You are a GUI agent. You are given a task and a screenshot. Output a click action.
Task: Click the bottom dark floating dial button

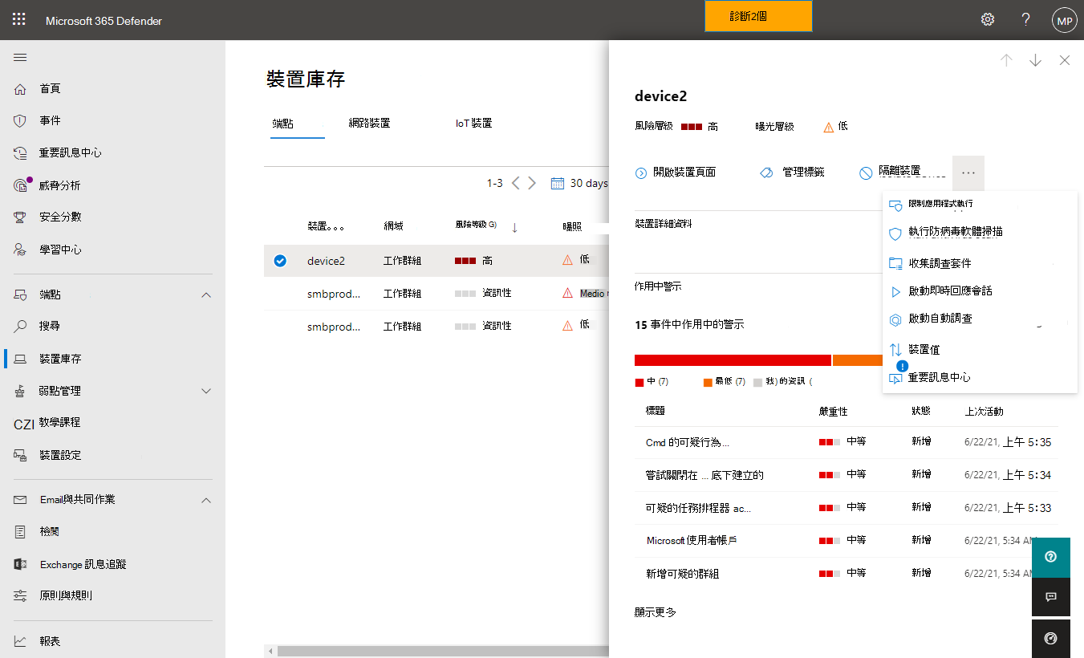click(1051, 639)
